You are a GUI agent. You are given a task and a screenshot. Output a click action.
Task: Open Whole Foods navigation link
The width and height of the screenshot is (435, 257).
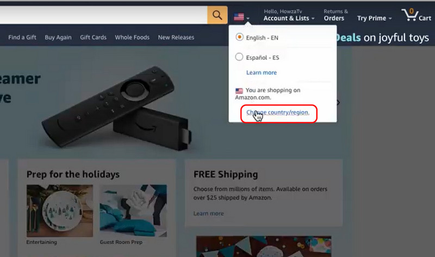132,37
